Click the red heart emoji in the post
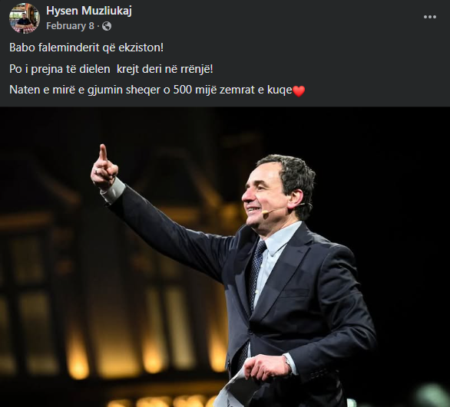 pos(299,91)
